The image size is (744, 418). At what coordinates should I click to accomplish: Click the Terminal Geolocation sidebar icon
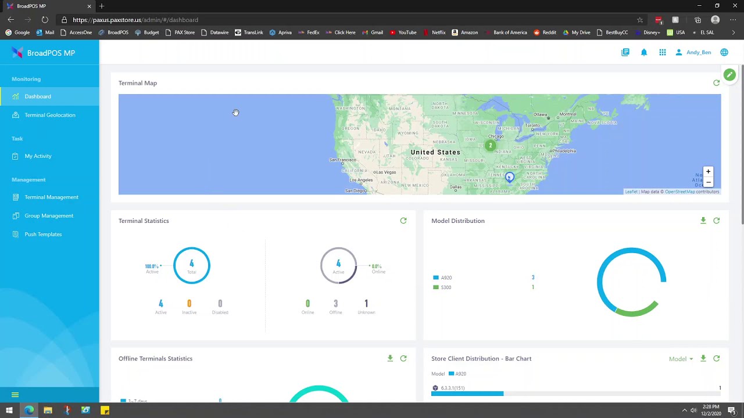pyautogui.click(x=15, y=115)
